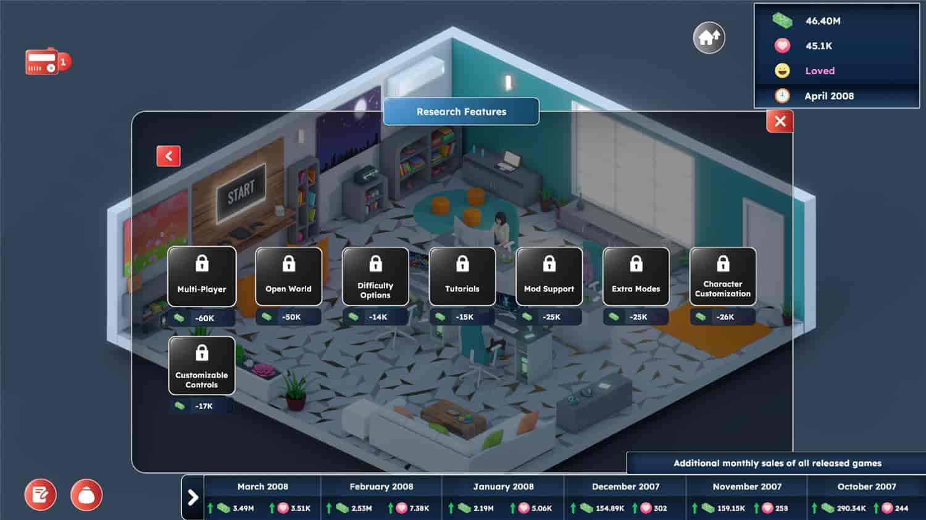The height and width of the screenshot is (520, 926).
Task: Select the Difficulty Options feature card
Action: click(x=375, y=276)
